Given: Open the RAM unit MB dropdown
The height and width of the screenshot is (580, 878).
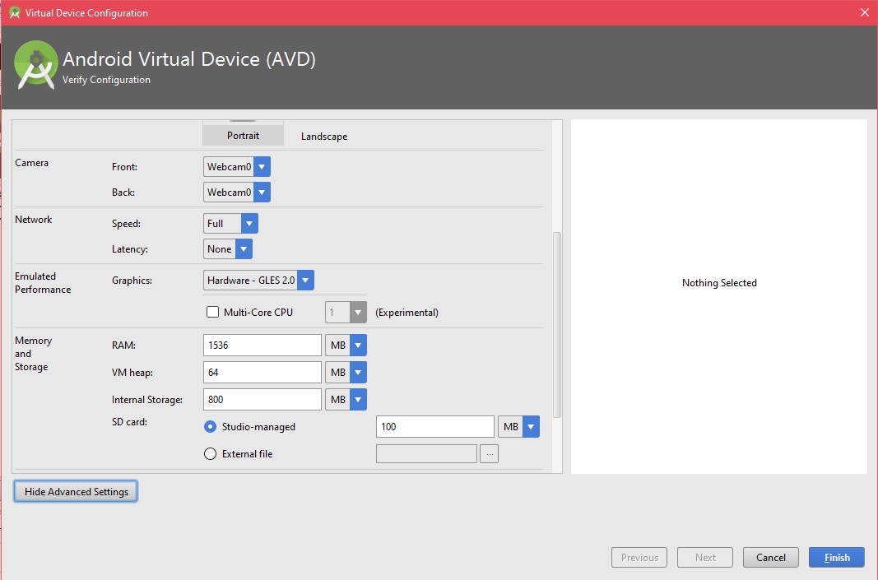Looking at the screenshot, I should [x=360, y=345].
